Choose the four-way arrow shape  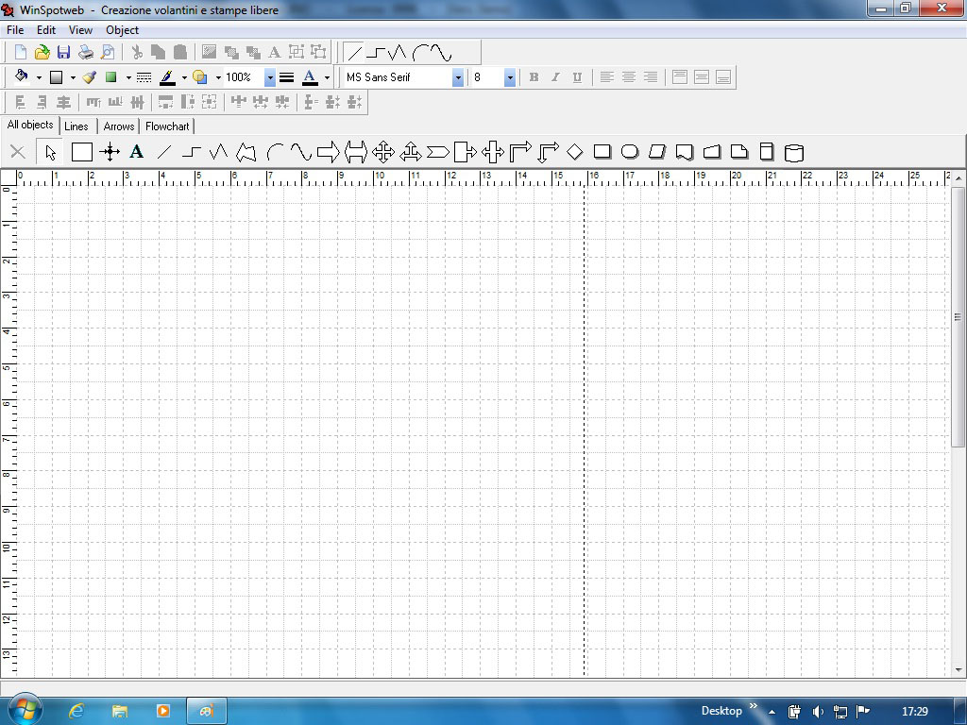(382, 152)
